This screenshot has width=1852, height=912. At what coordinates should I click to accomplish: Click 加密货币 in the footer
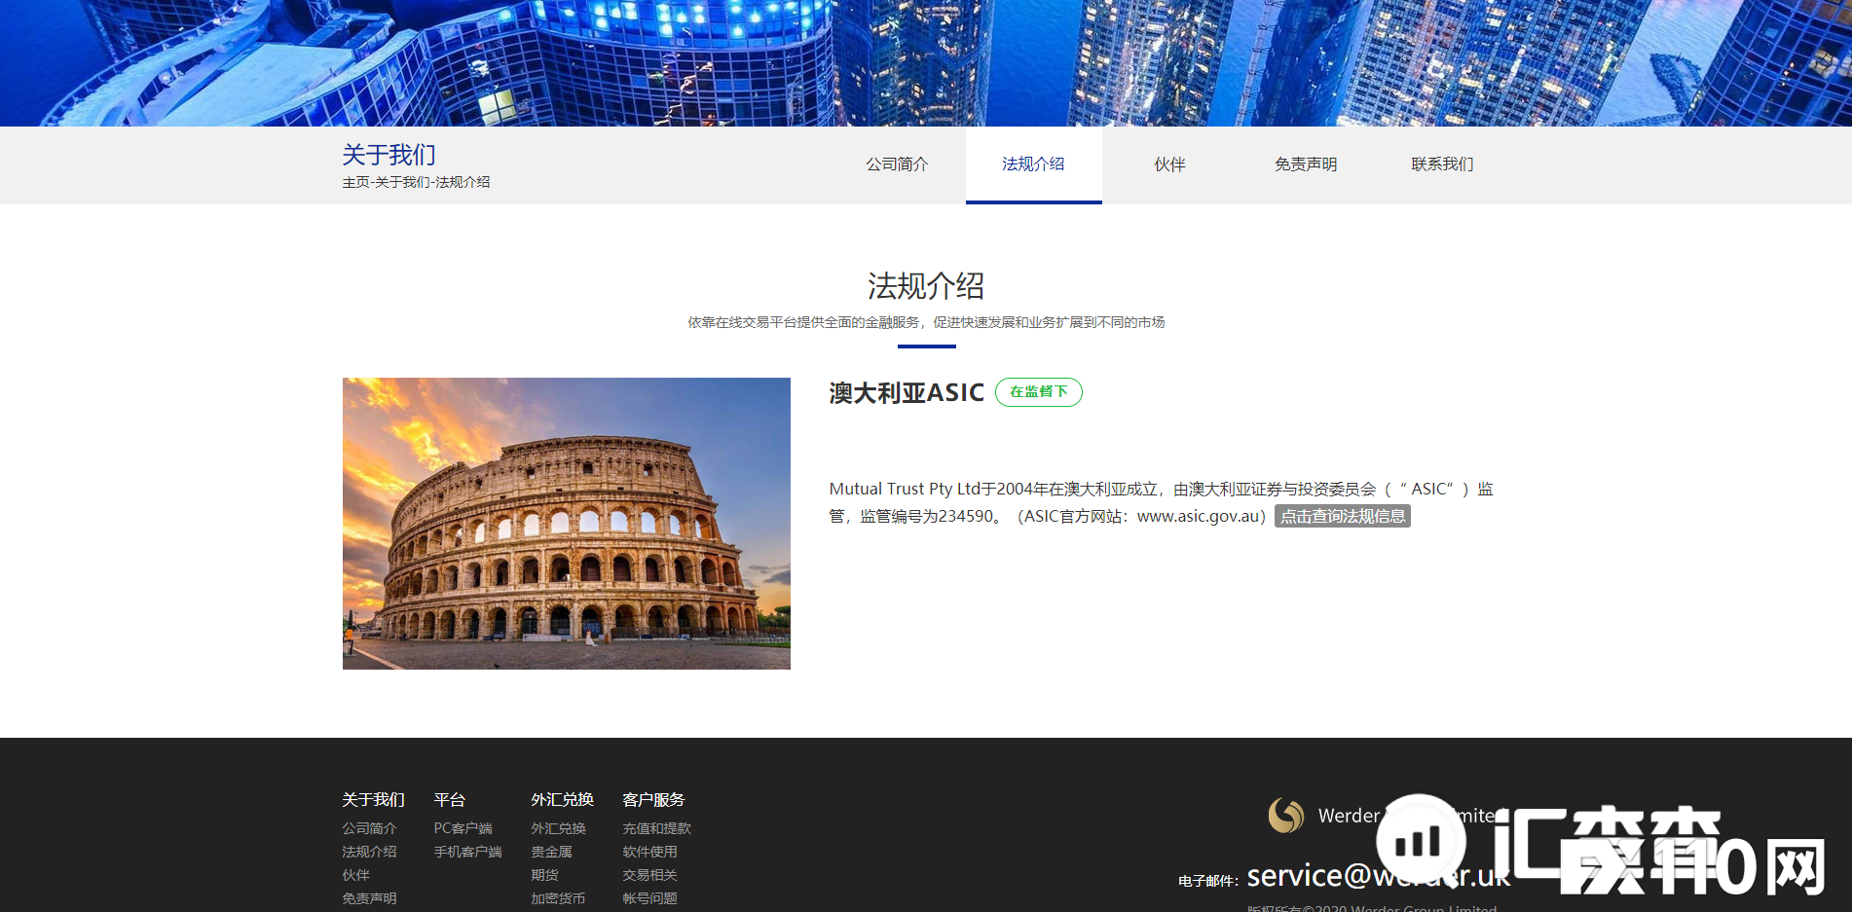pos(556,897)
